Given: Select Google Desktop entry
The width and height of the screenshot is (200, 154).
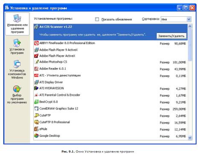Looking at the screenshot, I should click(110, 136).
